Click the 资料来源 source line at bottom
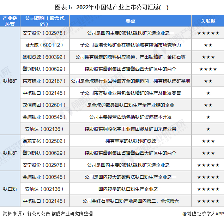The width and height of the screenshot is (224, 221). 48,214
